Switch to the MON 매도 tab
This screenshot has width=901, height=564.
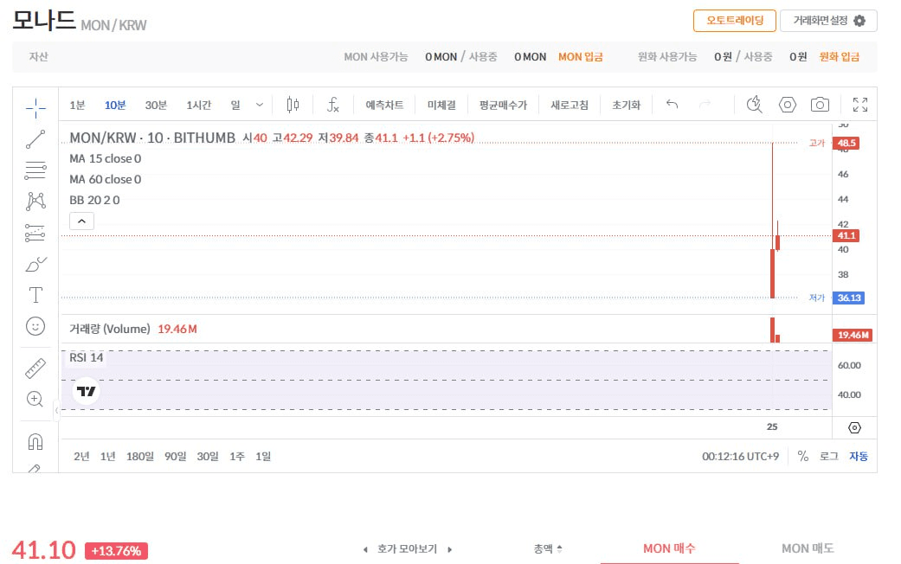tap(808, 548)
